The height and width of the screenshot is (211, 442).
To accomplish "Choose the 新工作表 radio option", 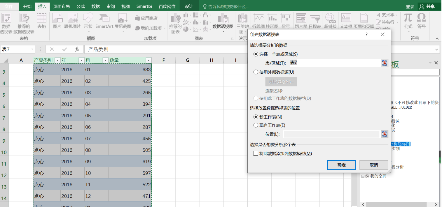I will click(256, 117).
